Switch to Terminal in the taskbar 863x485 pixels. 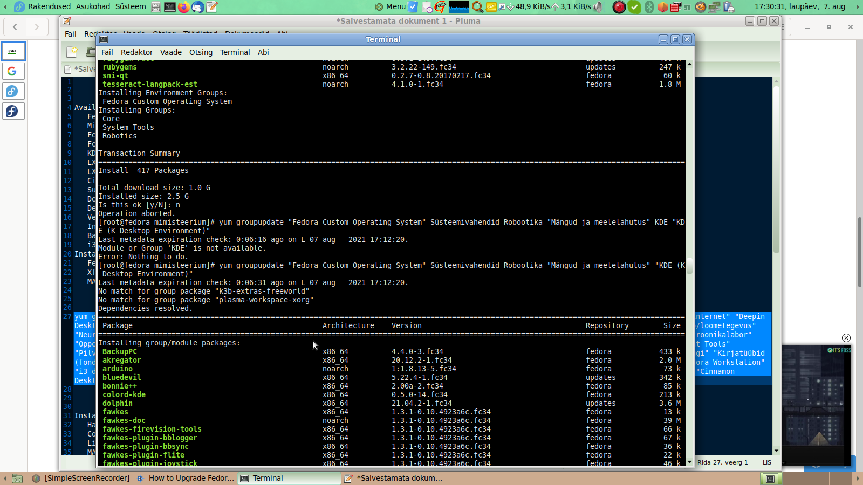pyautogui.click(x=289, y=478)
